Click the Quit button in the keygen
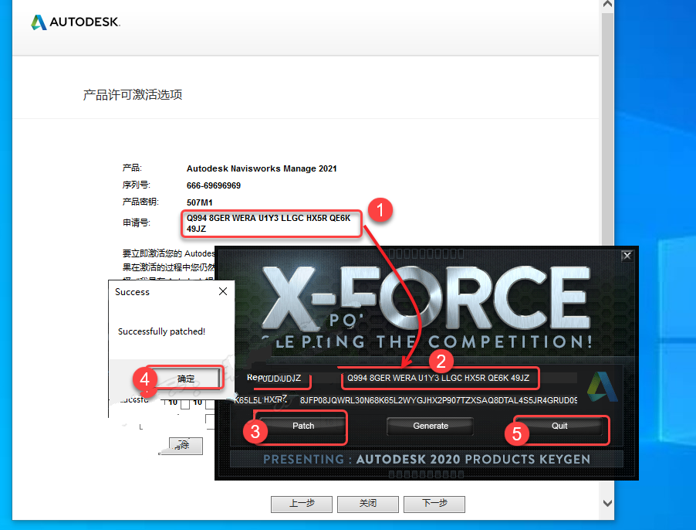Viewport: 696px width, 530px height. [559, 426]
